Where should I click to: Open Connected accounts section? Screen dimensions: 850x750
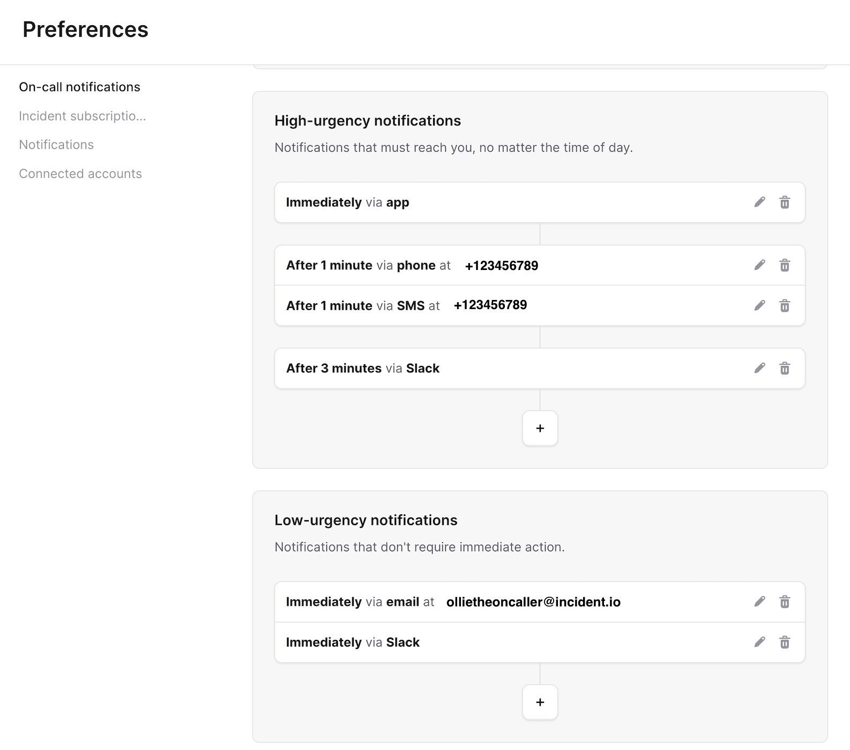click(x=80, y=174)
